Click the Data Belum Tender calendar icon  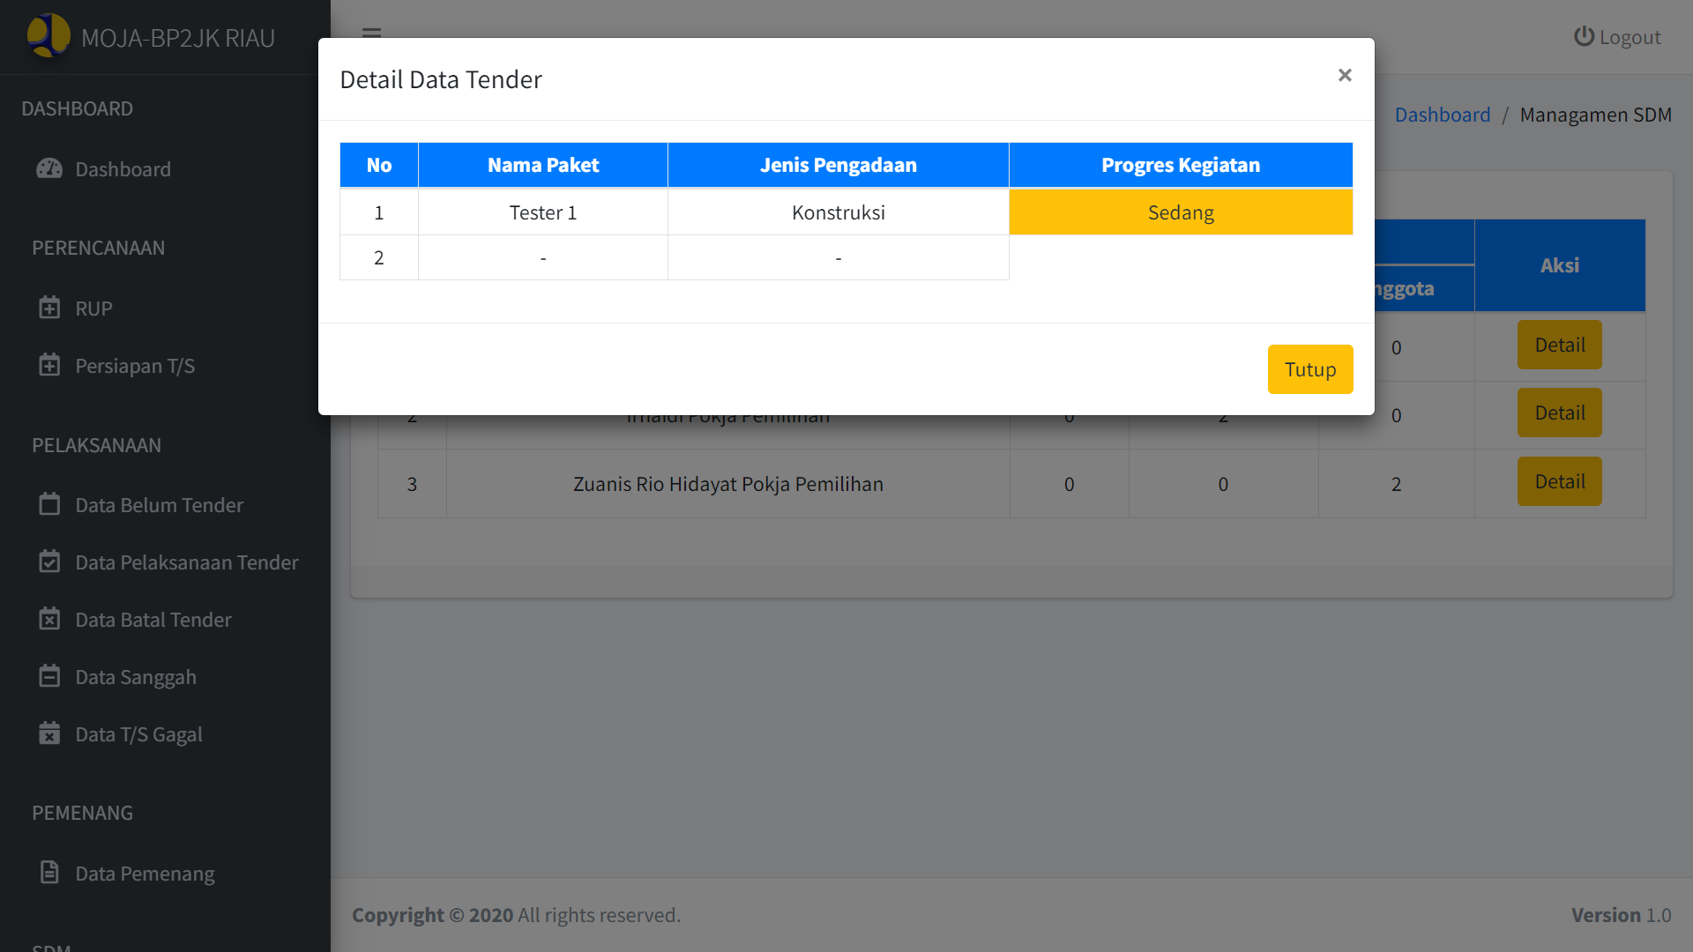[x=49, y=504]
